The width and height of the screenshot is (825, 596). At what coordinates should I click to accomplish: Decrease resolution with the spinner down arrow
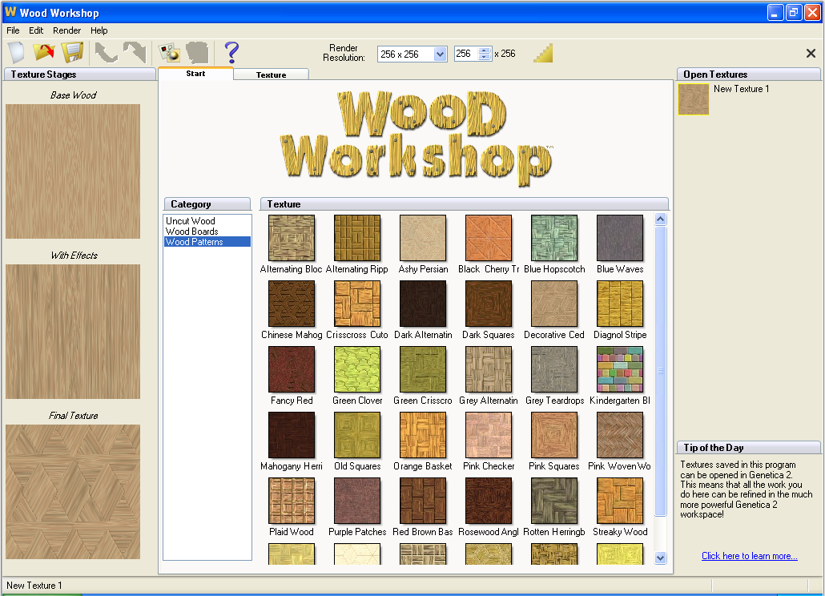click(484, 58)
